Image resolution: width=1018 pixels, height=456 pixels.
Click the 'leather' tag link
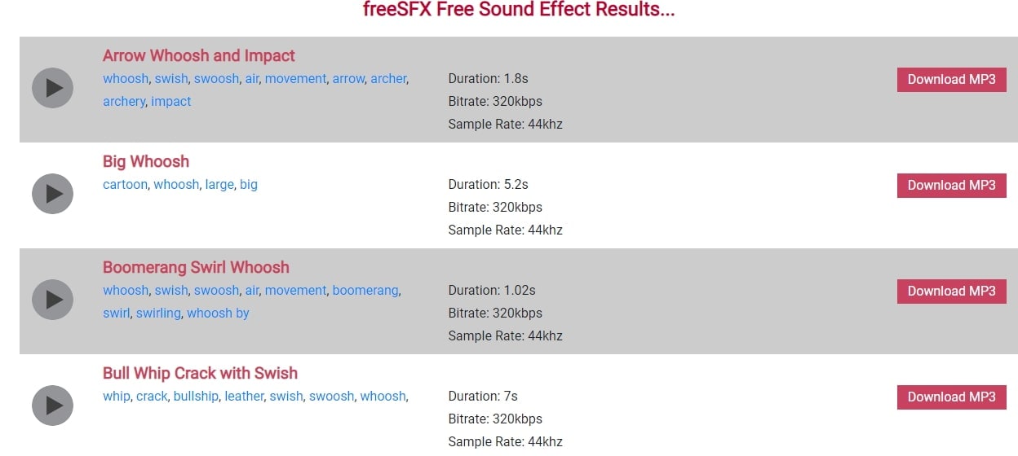244,397
